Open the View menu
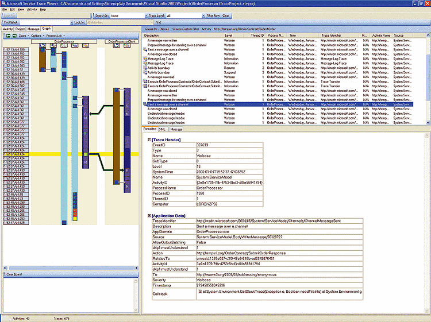The height and width of the screenshot is (322, 431). click(x=21, y=9)
